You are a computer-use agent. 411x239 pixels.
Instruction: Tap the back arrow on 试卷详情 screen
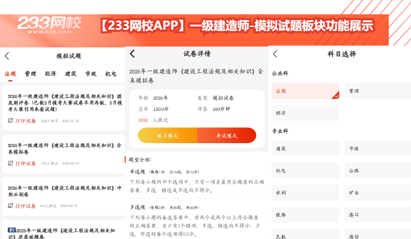tap(132, 54)
